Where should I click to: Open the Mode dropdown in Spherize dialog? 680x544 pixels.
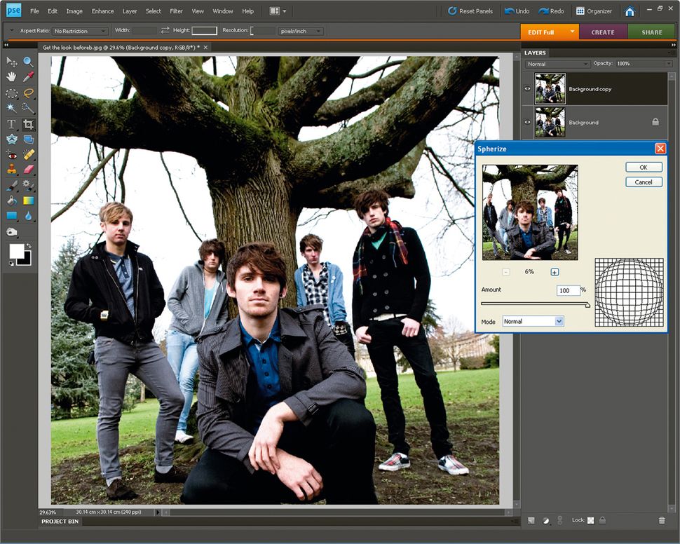[x=531, y=321]
